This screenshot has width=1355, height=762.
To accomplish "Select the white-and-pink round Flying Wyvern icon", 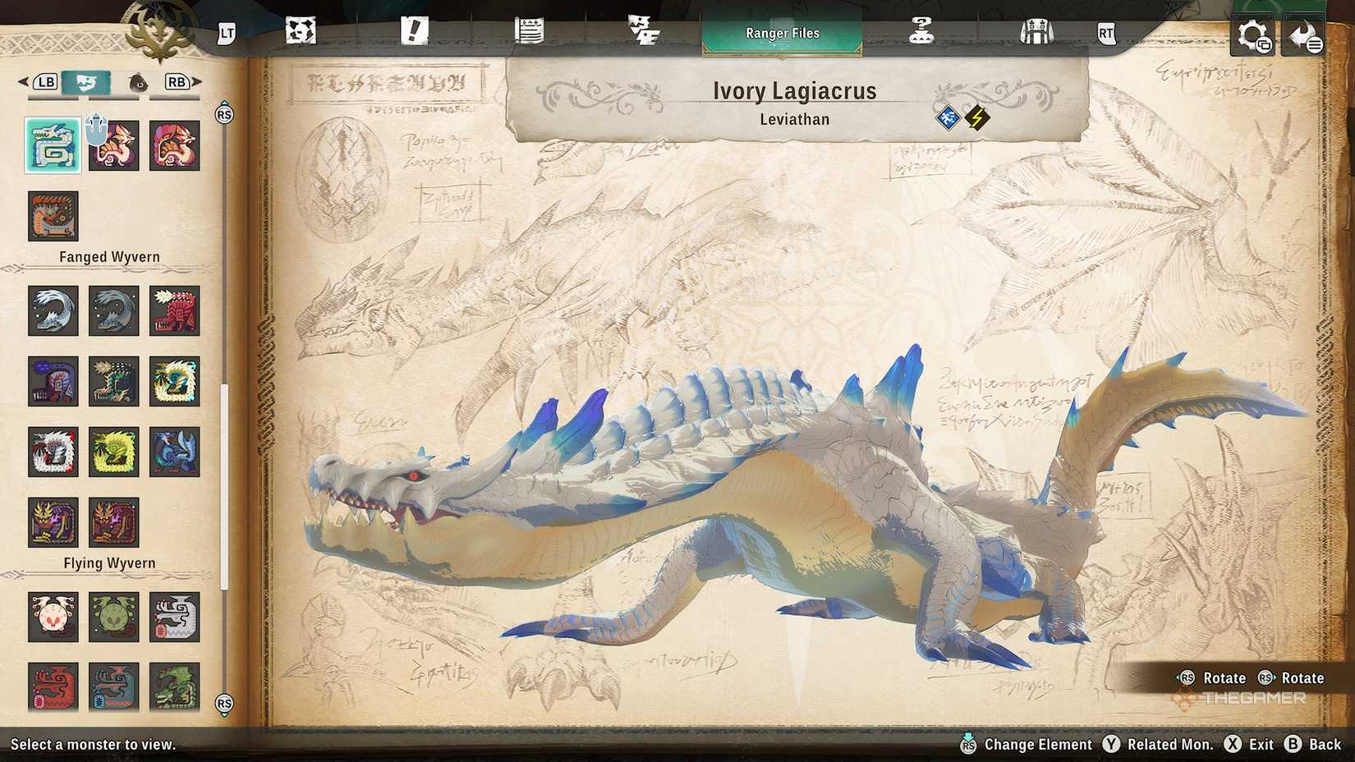I will pos(53,617).
